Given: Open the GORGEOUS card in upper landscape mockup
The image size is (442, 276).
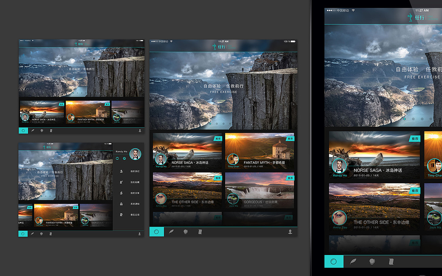Looking at the screenshot, I should (128, 112).
